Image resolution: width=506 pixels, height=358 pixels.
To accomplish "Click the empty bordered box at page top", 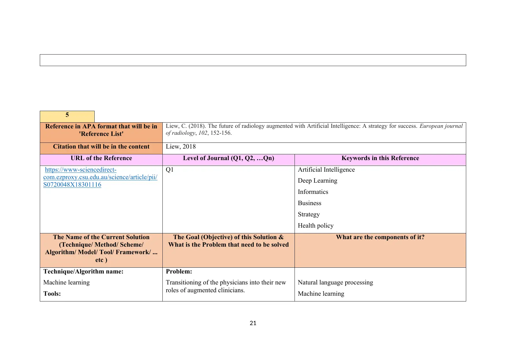I will click(253, 60).
